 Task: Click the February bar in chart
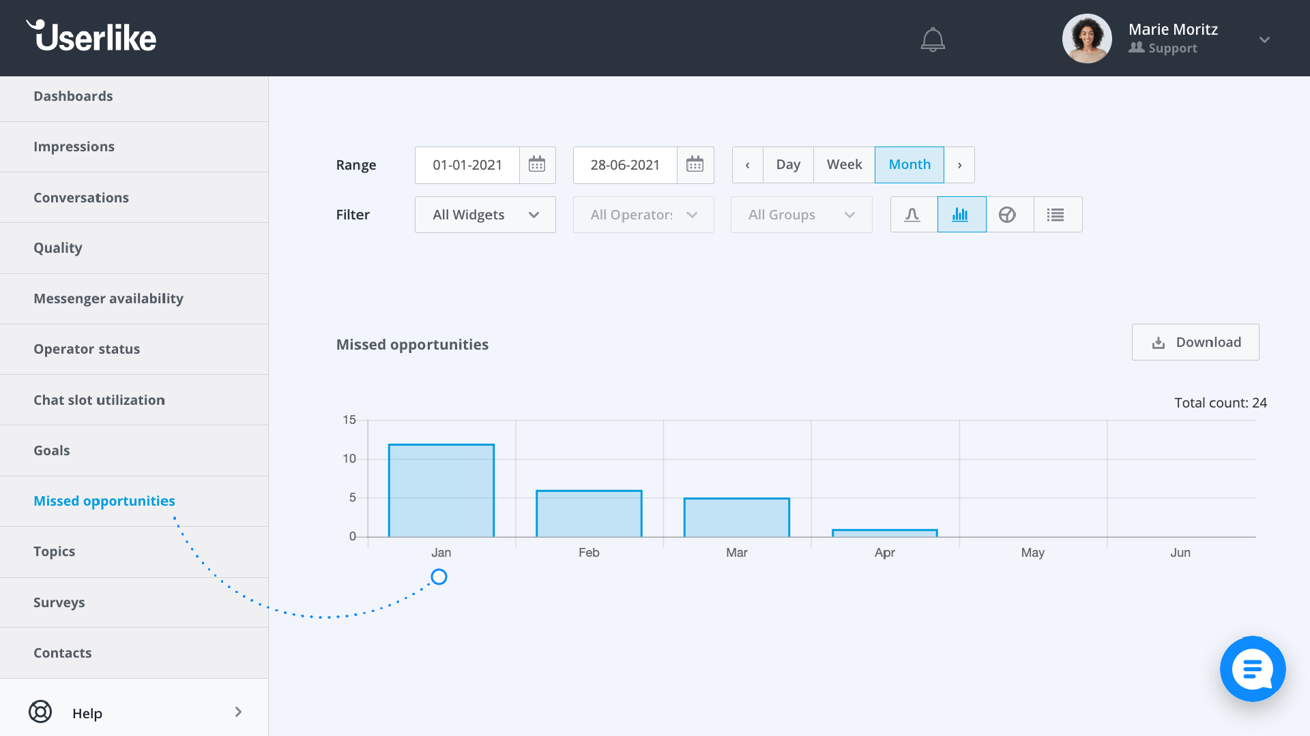pyautogui.click(x=589, y=514)
